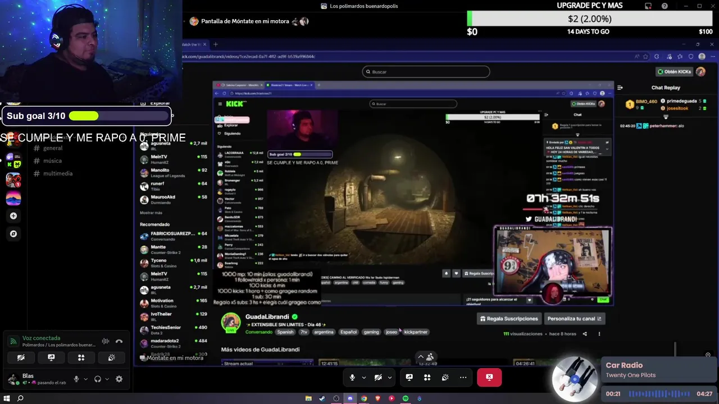Open the general text channel
This screenshot has width=719, height=404.
[x=53, y=148]
